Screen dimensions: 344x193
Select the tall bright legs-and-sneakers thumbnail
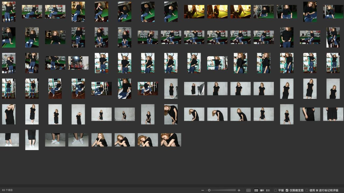click(32, 140)
